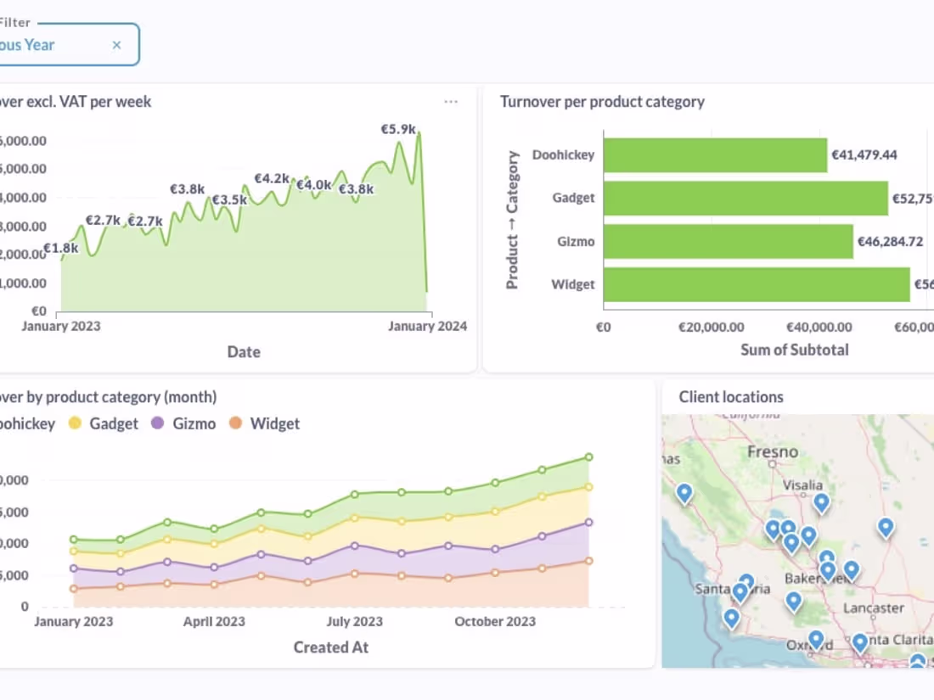This screenshot has height=700, width=934.
Task: Select the map pin near Santa Clarita
Action: point(859,643)
